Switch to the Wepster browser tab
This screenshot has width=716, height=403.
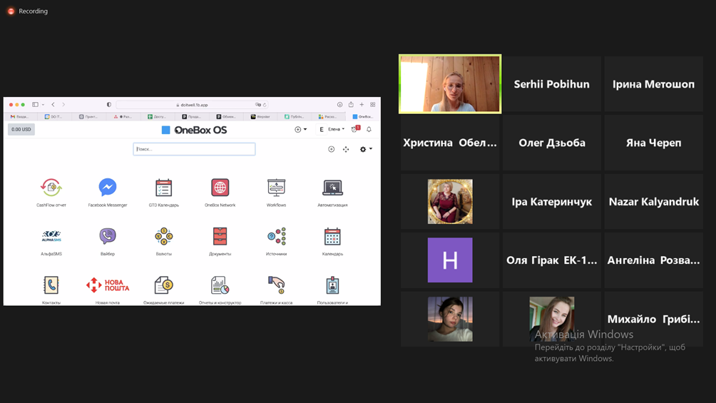pyautogui.click(x=260, y=116)
